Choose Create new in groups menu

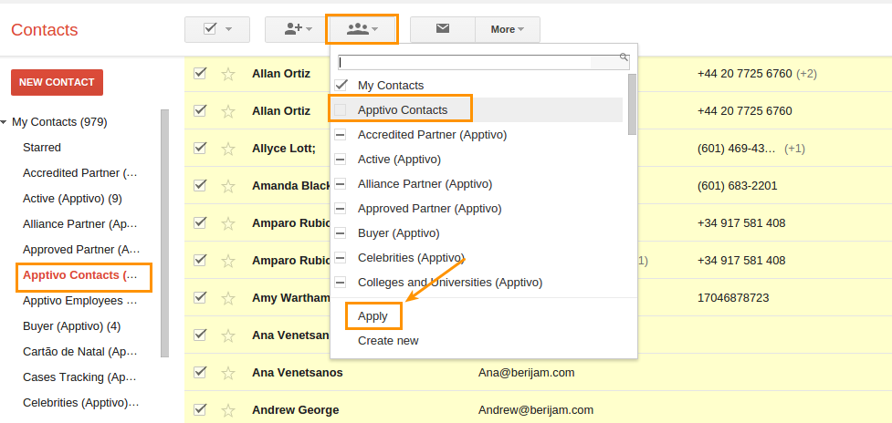388,341
